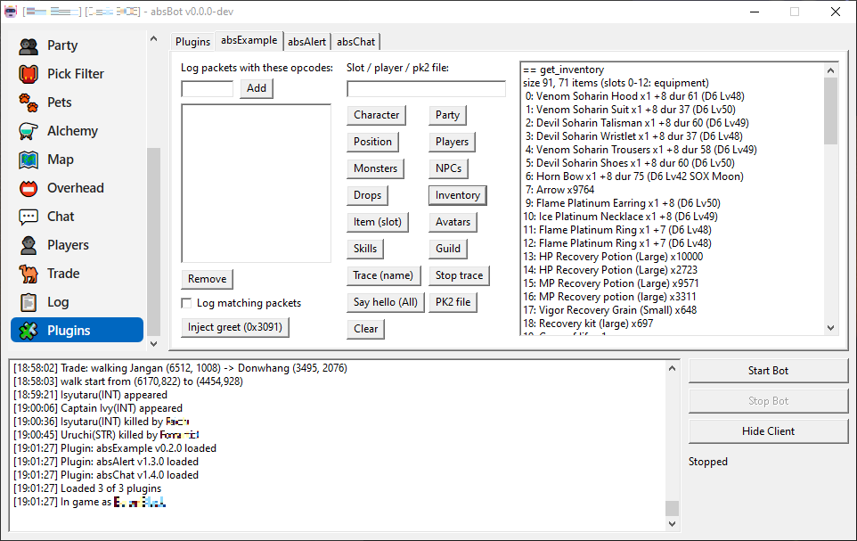Click the Hide Client button
The width and height of the screenshot is (857, 541).
[769, 431]
